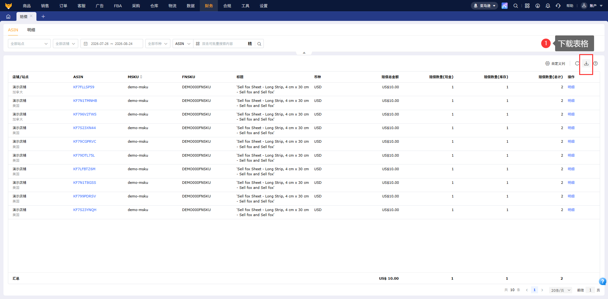Open 明细 for the KF796V2TWS row
This screenshot has height=299, width=608.
coord(571,114)
